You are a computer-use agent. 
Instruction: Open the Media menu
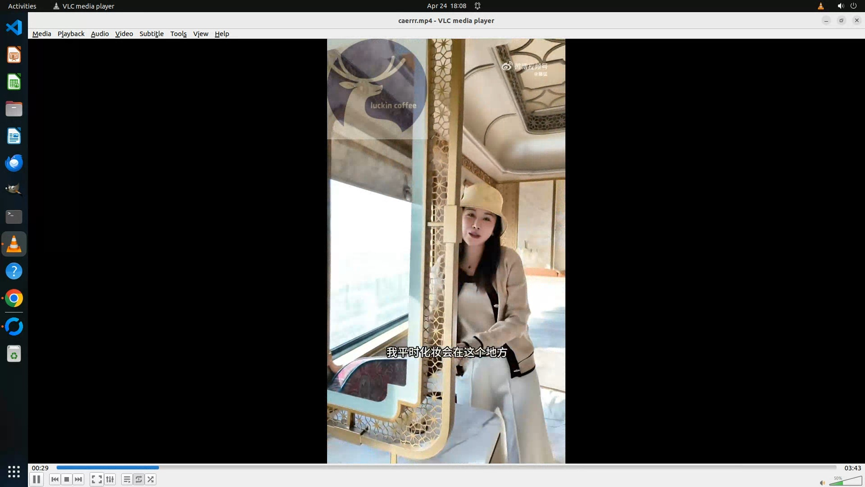click(41, 34)
